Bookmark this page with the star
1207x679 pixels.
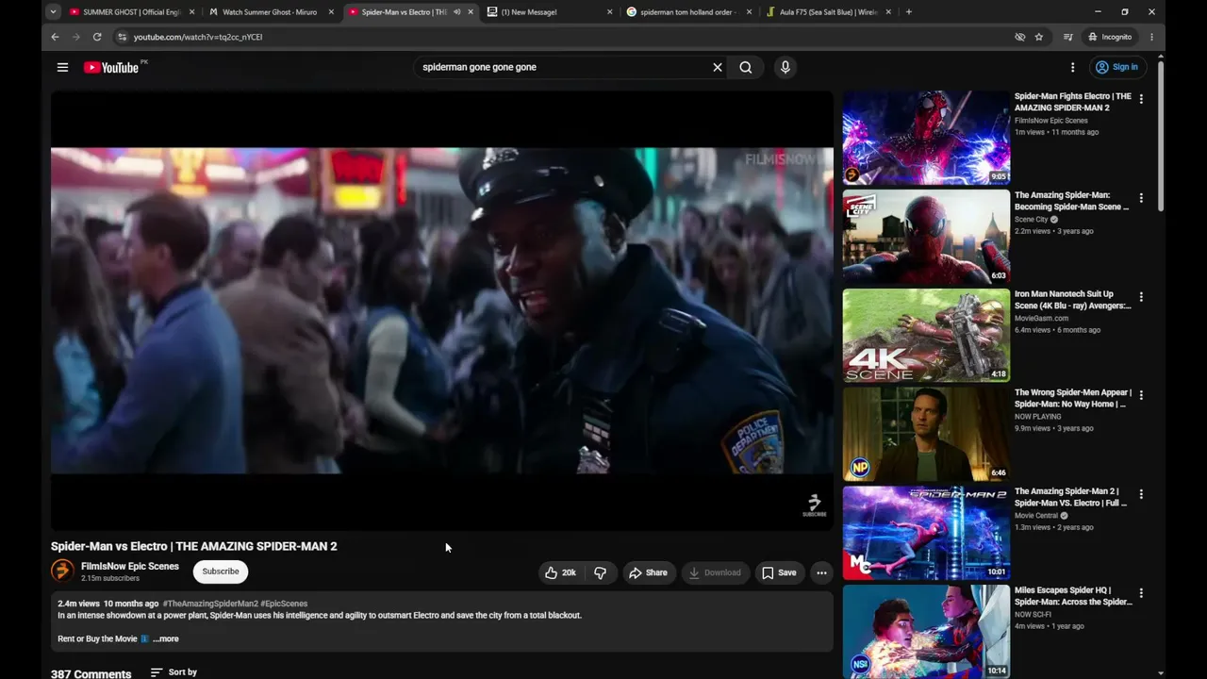1039,37
